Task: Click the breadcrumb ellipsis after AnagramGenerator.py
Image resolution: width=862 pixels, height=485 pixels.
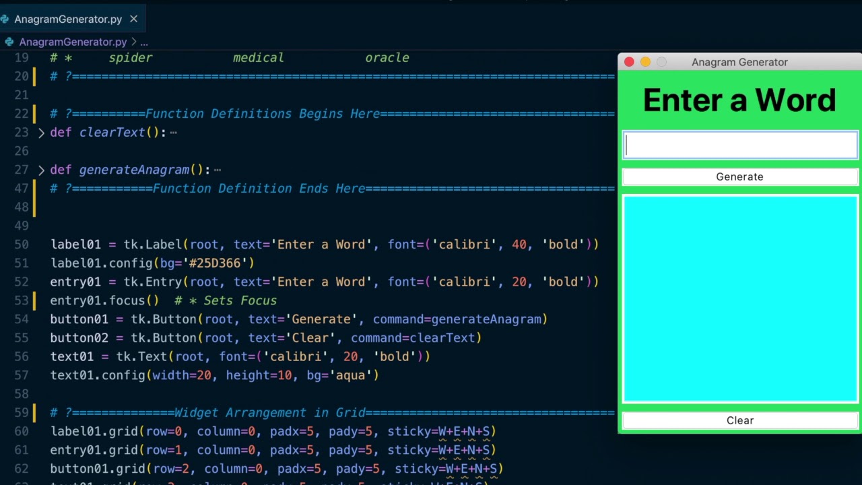Action: [144, 42]
